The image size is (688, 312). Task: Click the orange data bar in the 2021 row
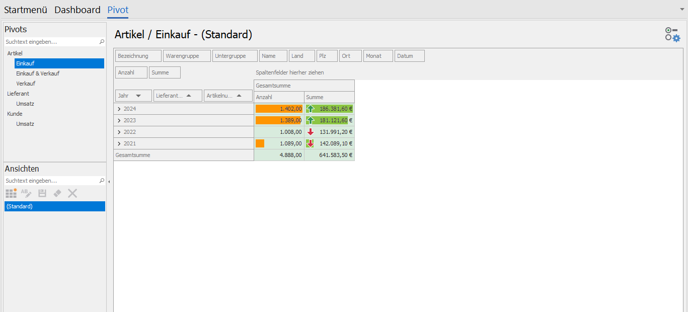click(x=260, y=143)
